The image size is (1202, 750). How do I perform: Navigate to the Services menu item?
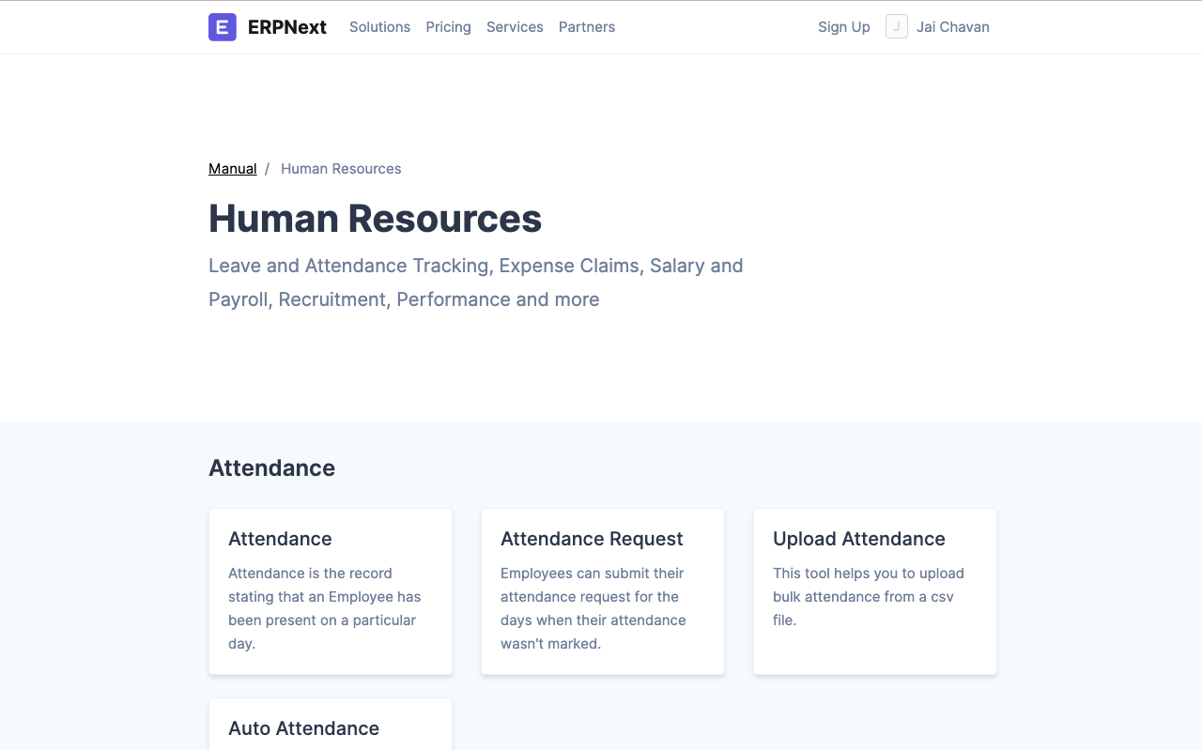[x=515, y=27]
